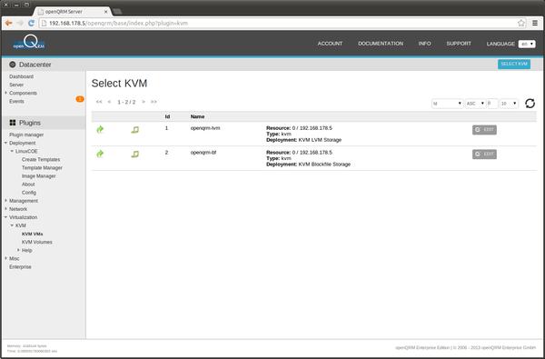Screen dimensions: 545x359
Task: Open the 10 rows per page dropdown
Action: (509, 104)
